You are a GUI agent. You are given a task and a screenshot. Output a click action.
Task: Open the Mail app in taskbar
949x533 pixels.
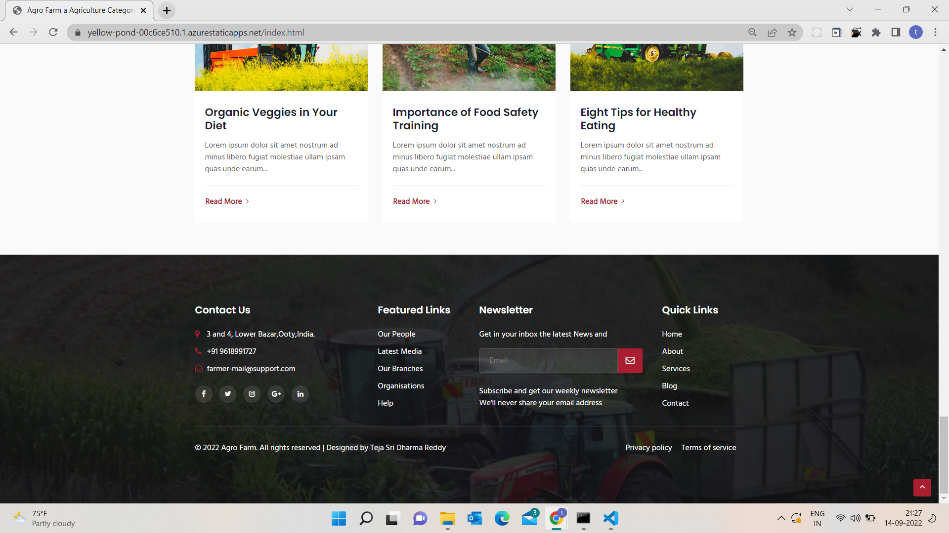(529, 518)
